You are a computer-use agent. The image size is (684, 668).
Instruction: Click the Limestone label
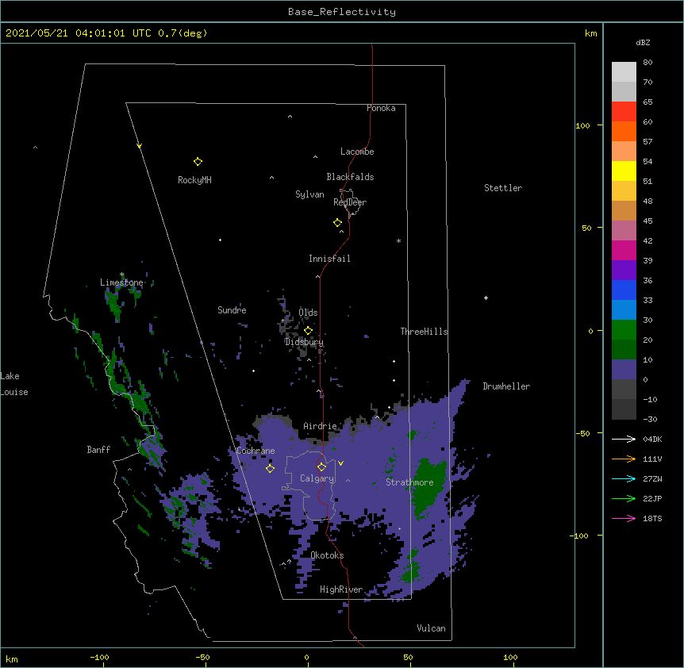point(121,282)
